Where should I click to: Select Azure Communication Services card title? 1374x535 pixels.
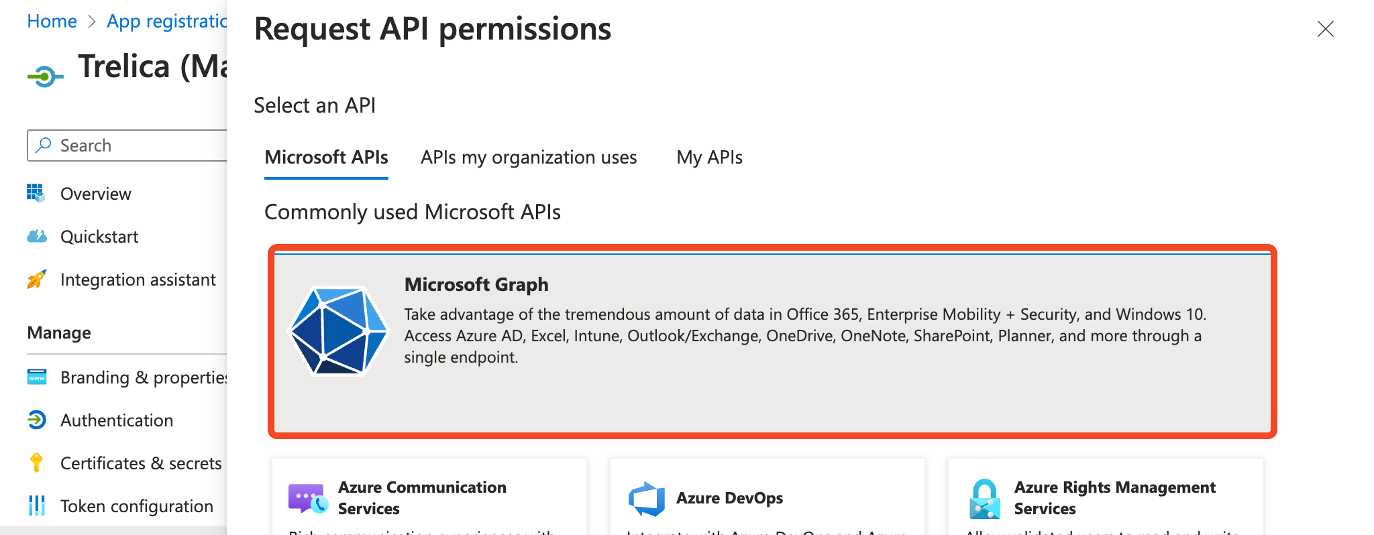pos(422,497)
